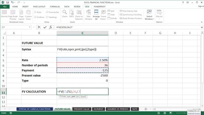Toggle the Formula Bar checkbox
This screenshot has height=115, width=204.
click(x=47, y=12)
